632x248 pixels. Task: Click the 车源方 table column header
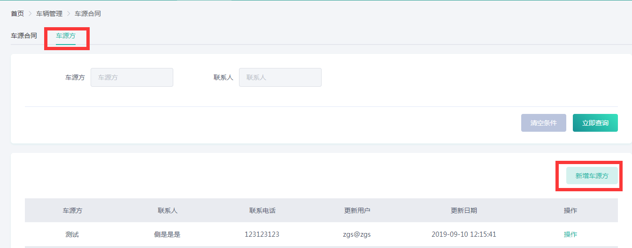(72, 210)
